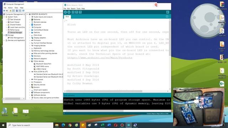Click the Up one level folder toolbar icon
This screenshot has height=128, width=228.
coord(10,11)
